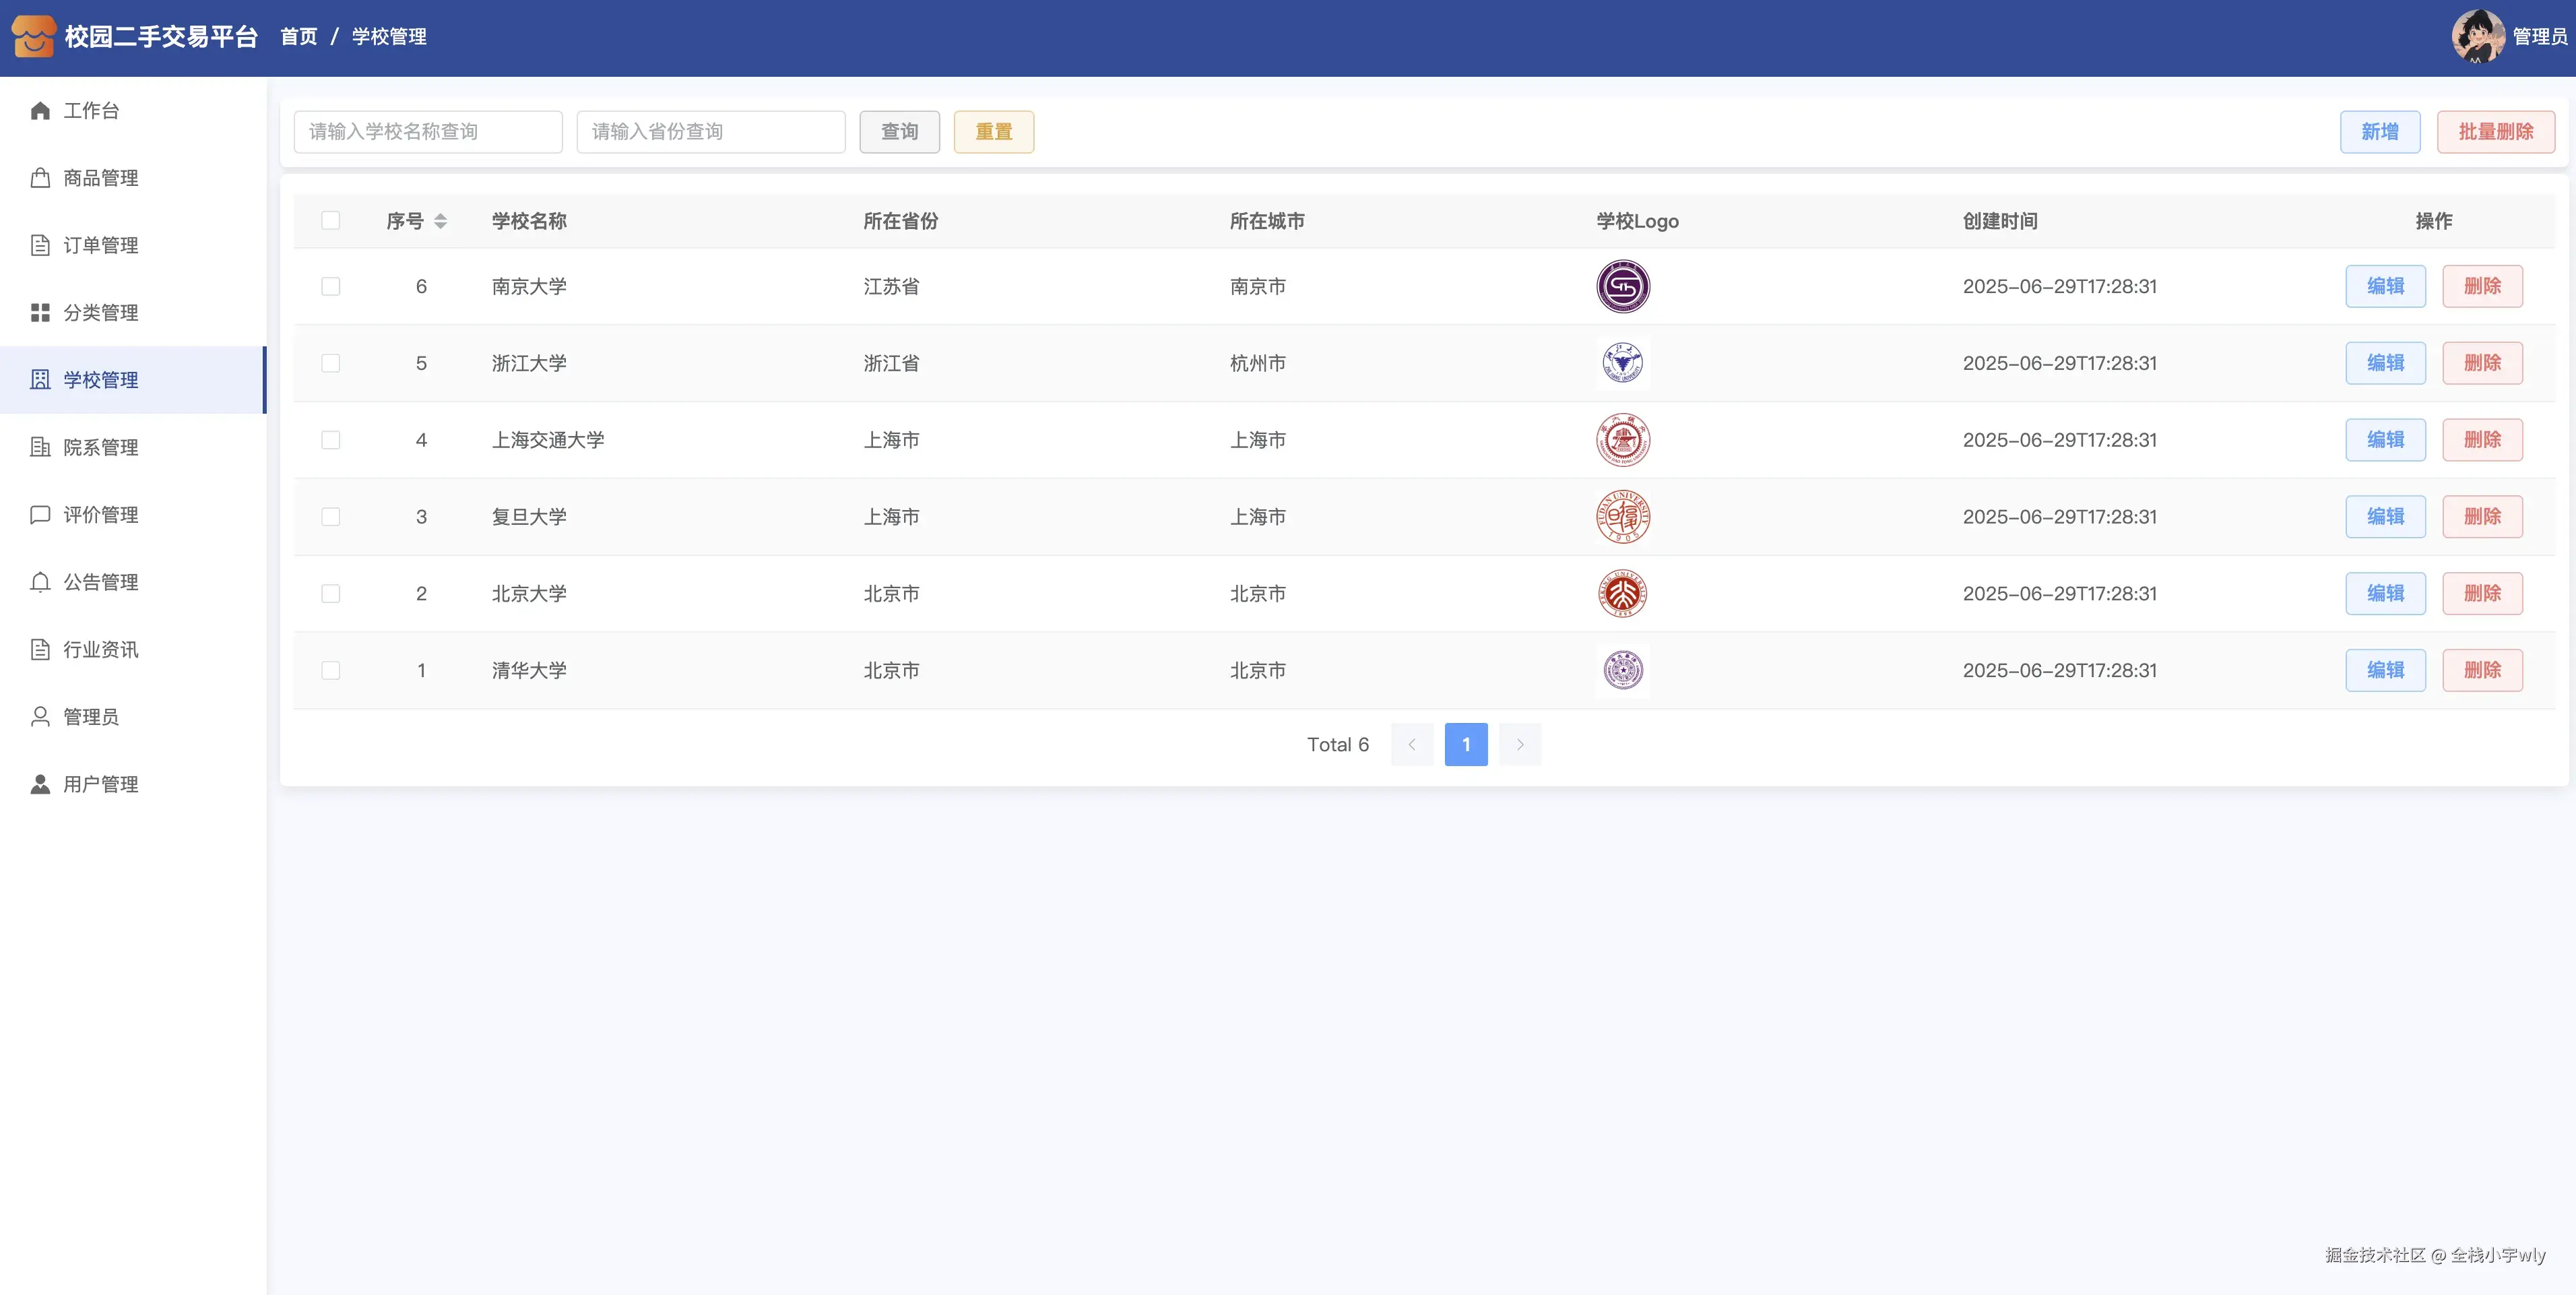Navigate to 订单管理 menu item
2576x1295 pixels.
coord(100,246)
